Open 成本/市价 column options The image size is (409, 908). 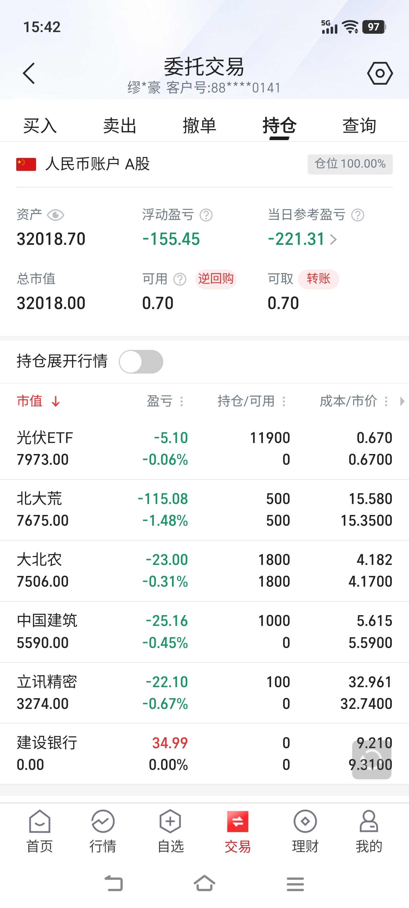(x=386, y=401)
